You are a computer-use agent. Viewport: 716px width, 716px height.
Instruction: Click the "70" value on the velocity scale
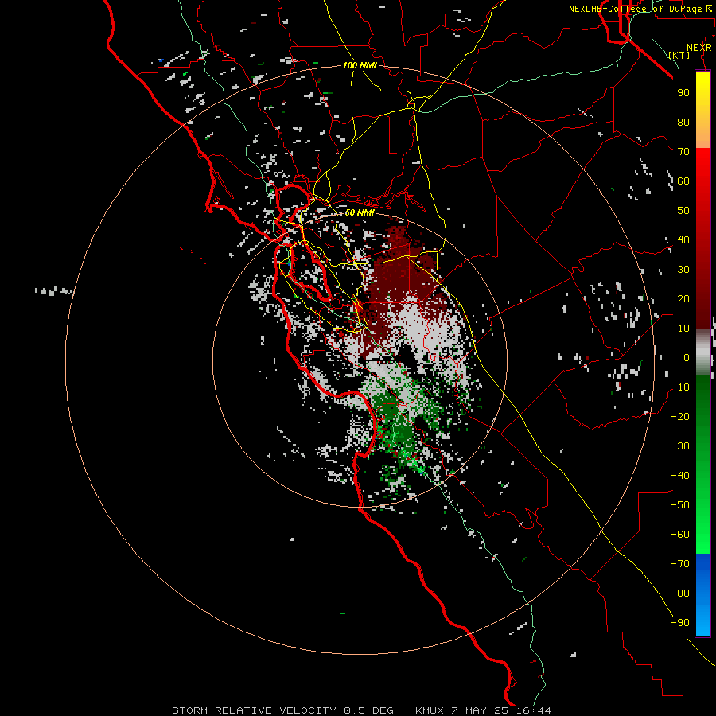pos(683,152)
